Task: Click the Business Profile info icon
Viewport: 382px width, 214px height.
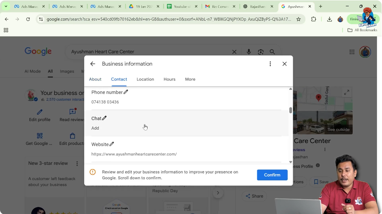Action: 318,165
